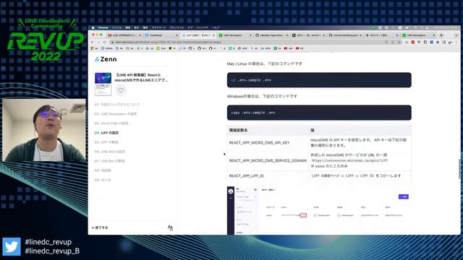Switch to the microCmsSetting.json tab
This screenshot has width=463, height=260.
(x=345, y=35)
